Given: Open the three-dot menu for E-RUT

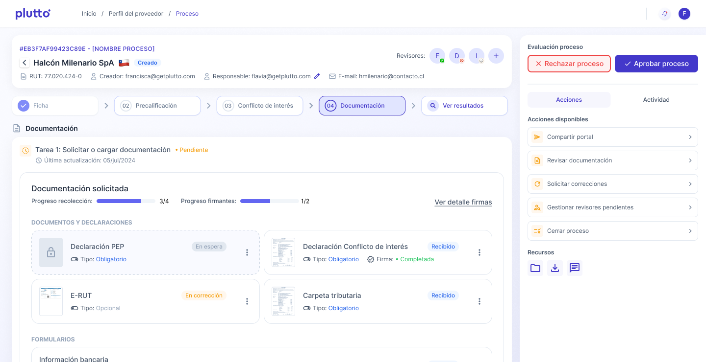Looking at the screenshot, I should point(247,301).
